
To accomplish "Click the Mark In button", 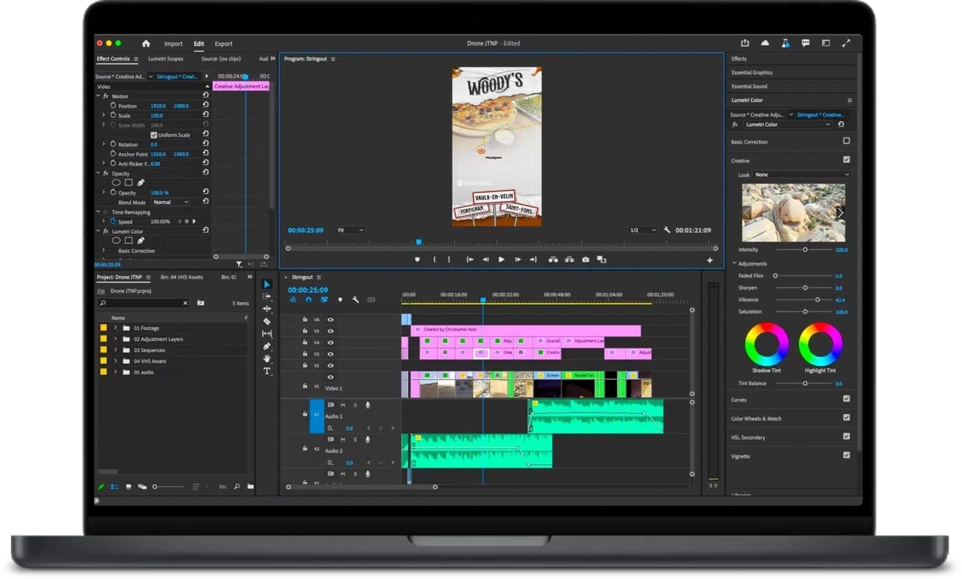I will click(434, 260).
